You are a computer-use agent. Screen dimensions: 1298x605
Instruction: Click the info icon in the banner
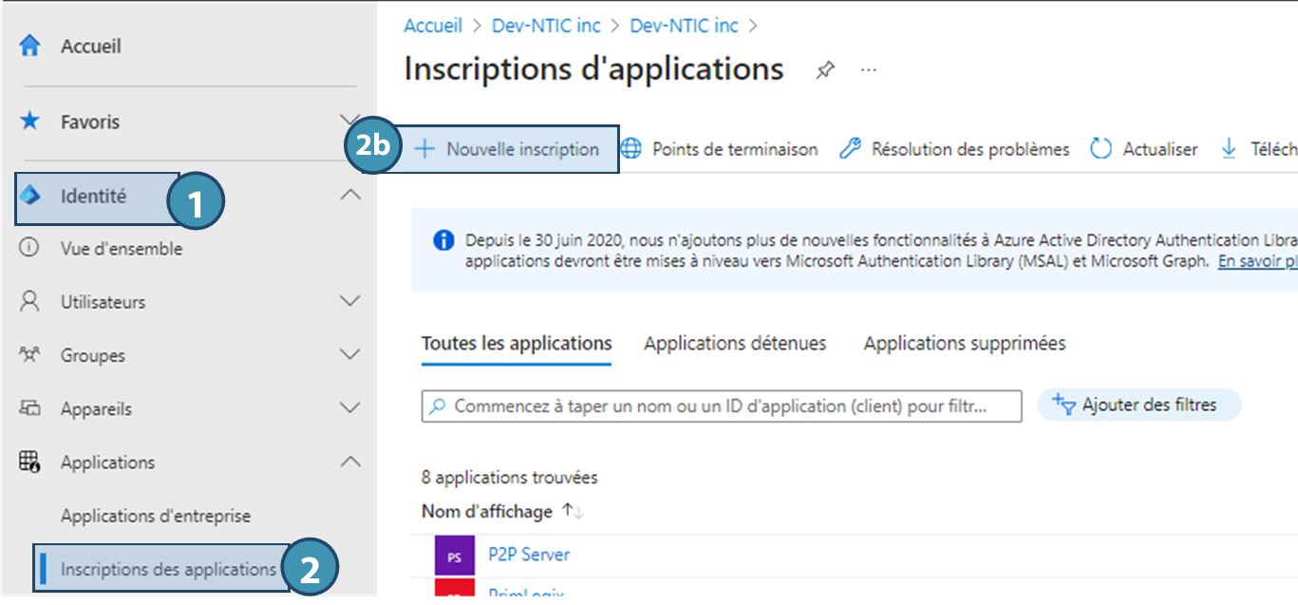tap(442, 240)
